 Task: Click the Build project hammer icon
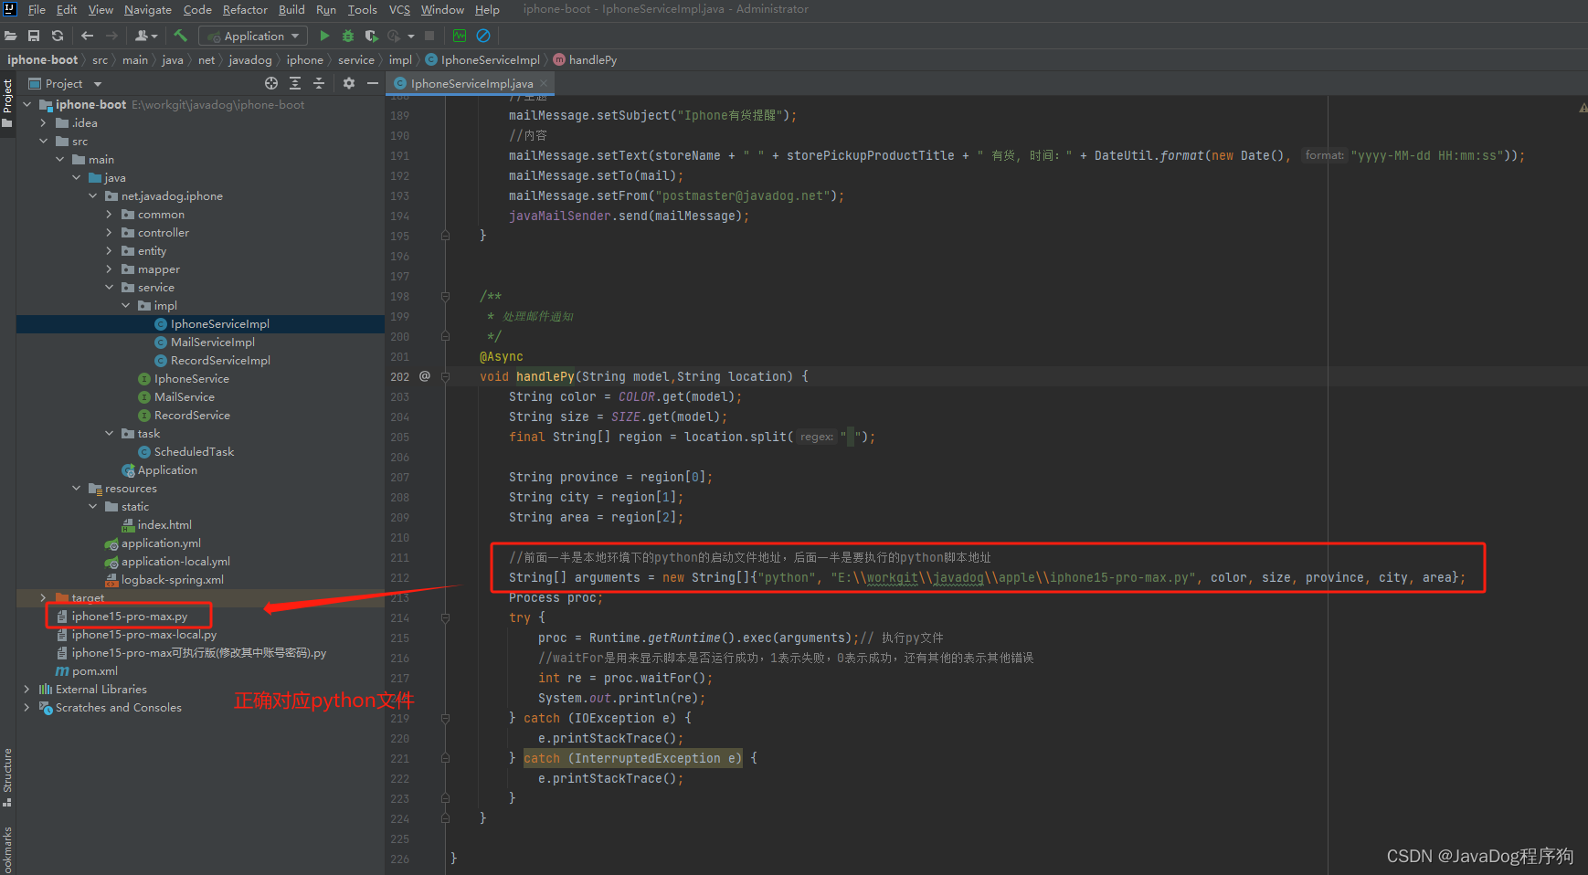[x=181, y=36]
